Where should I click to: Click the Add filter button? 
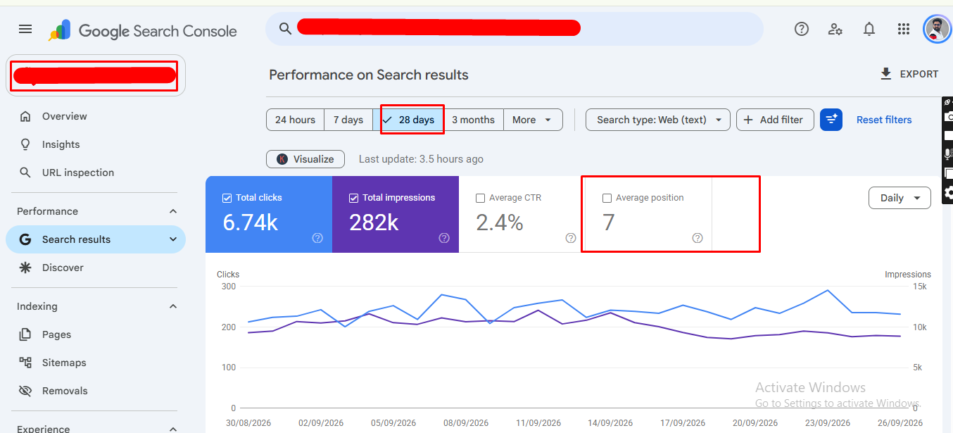click(775, 120)
